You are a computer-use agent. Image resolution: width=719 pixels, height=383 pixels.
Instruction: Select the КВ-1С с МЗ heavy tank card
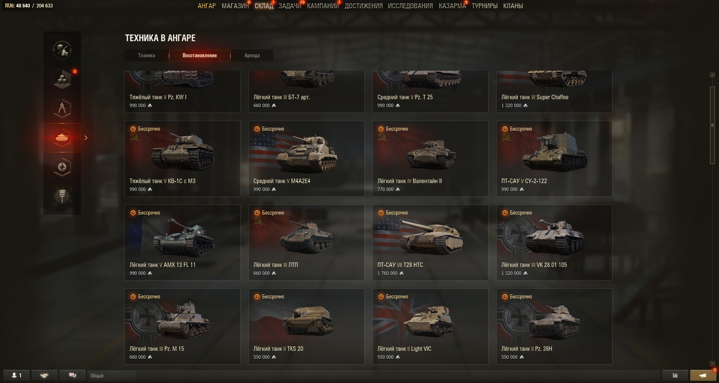pyautogui.click(x=182, y=159)
